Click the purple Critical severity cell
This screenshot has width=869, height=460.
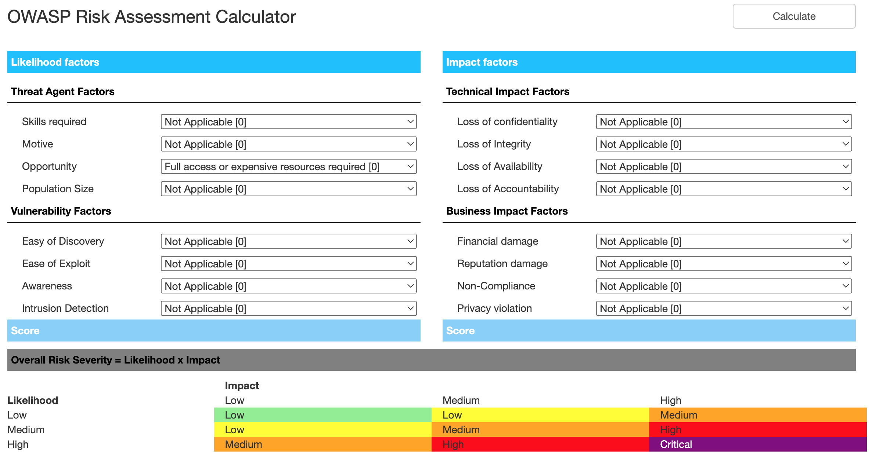(x=758, y=444)
